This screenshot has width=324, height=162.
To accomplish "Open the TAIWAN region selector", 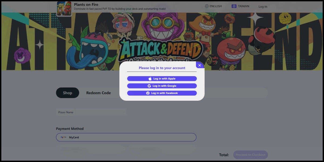I will tap(240, 6).
